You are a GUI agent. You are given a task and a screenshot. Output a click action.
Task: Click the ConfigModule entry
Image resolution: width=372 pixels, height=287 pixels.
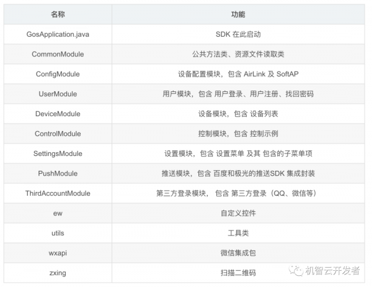point(58,74)
